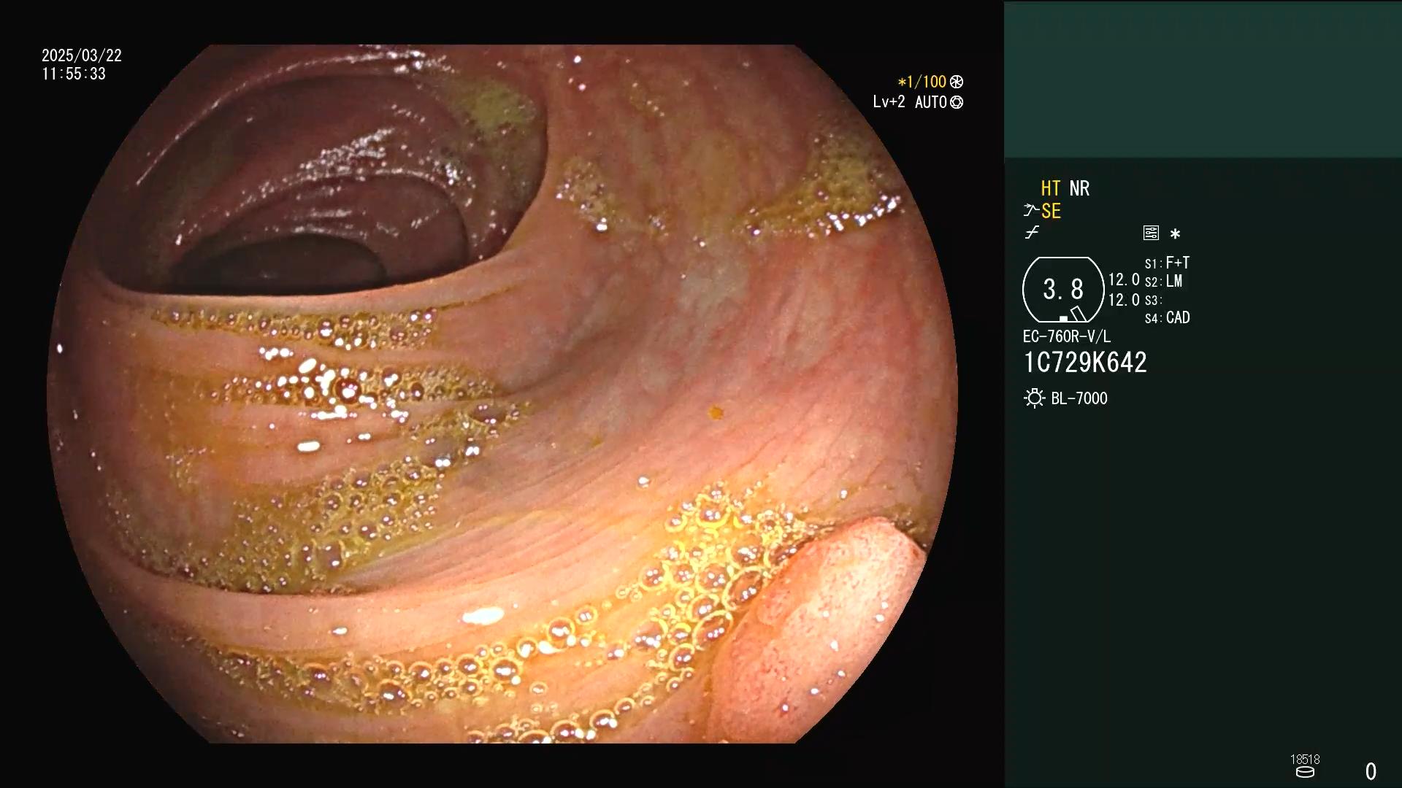Click the AUTO iris icon

[957, 102]
